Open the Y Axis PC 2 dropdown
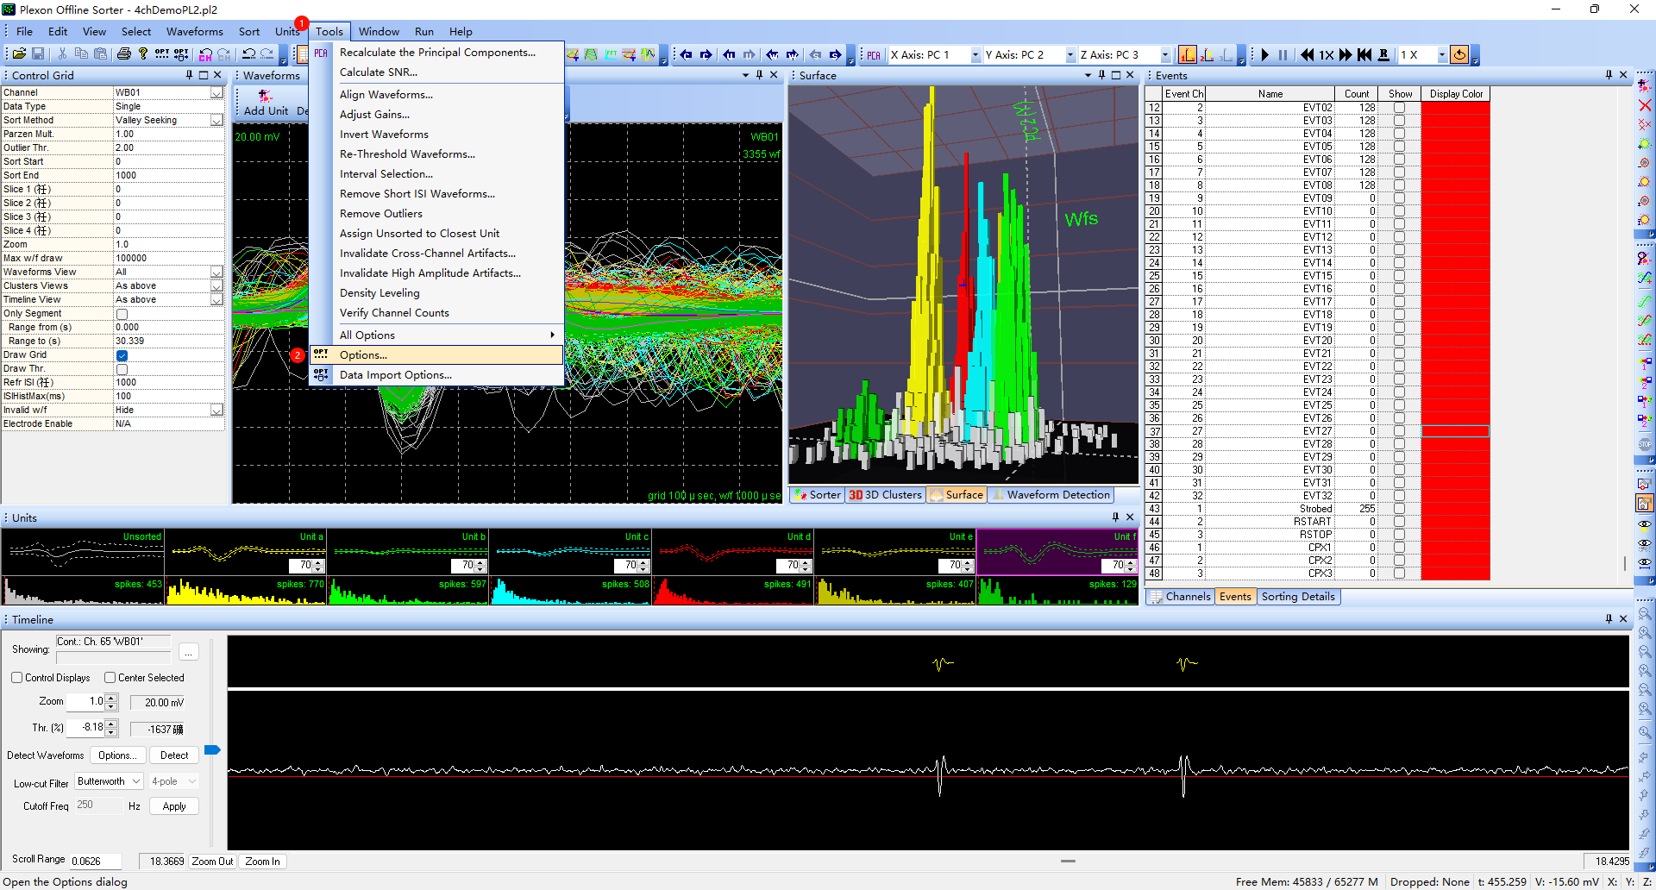Viewport: 1656px width, 890px height. click(x=1070, y=55)
